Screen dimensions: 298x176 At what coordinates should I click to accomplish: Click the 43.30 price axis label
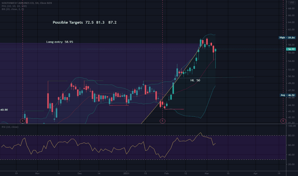coord(291,111)
